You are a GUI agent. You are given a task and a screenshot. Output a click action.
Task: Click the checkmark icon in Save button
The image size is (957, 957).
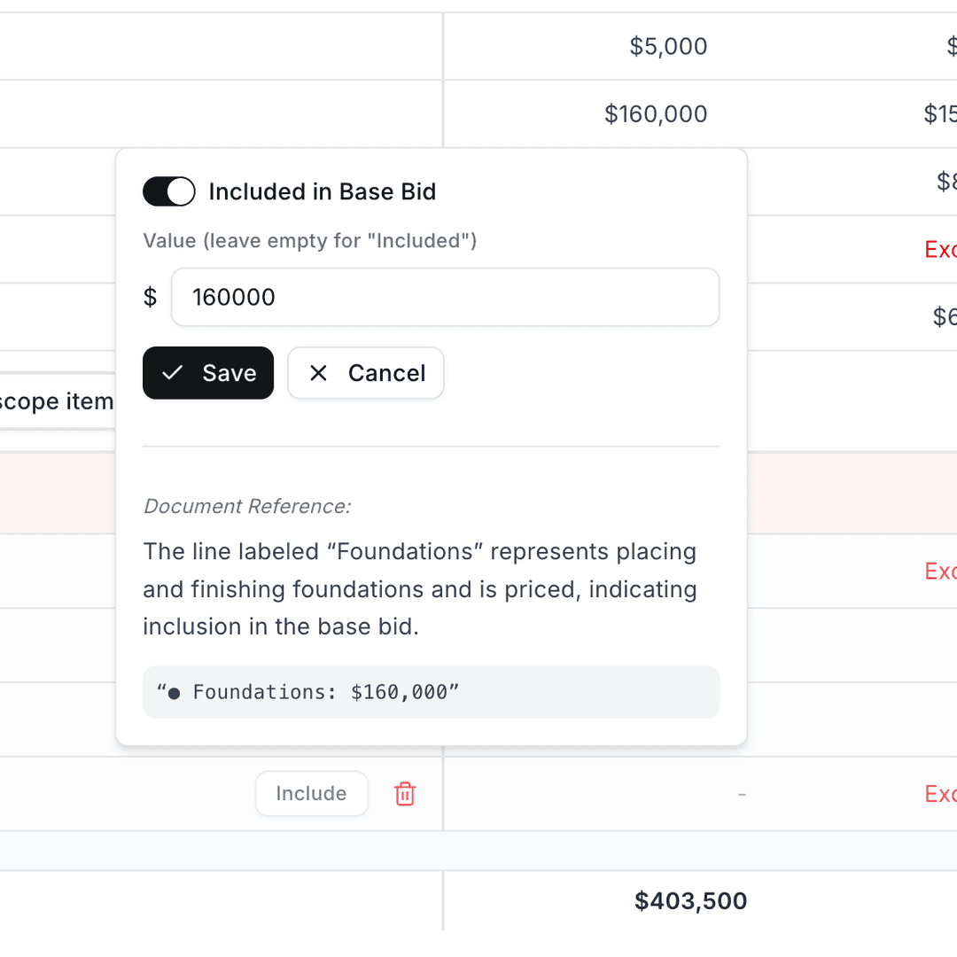(173, 373)
